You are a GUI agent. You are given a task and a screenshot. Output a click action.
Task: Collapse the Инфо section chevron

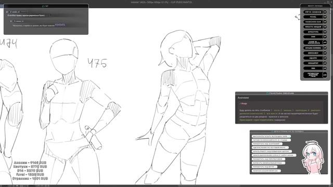[240, 104]
